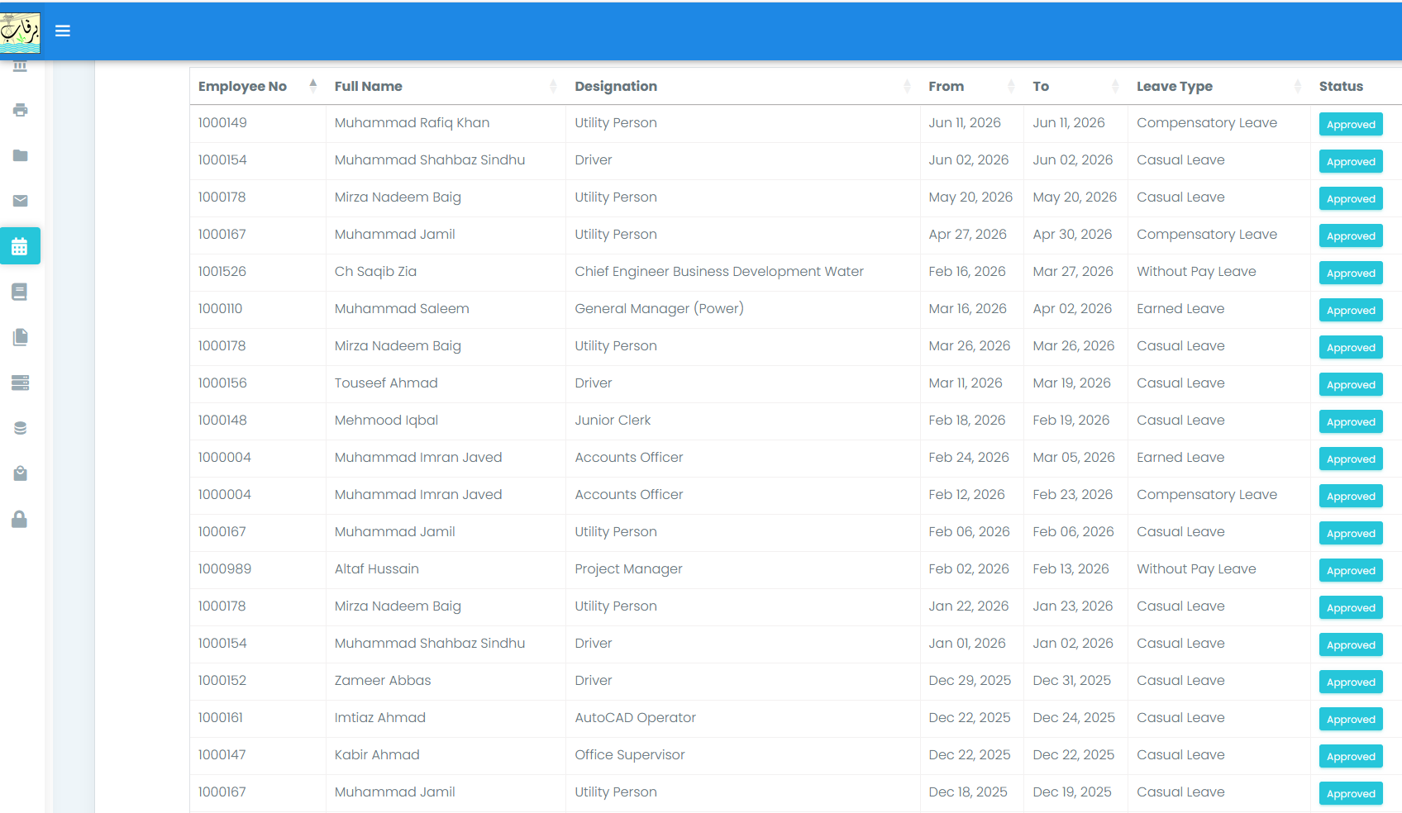This screenshot has height=813, width=1402.
Task: Open the shopping bag icon in sidebar
Action: coord(20,473)
